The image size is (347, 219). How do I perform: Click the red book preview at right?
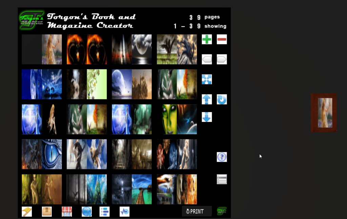click(324, 113)
